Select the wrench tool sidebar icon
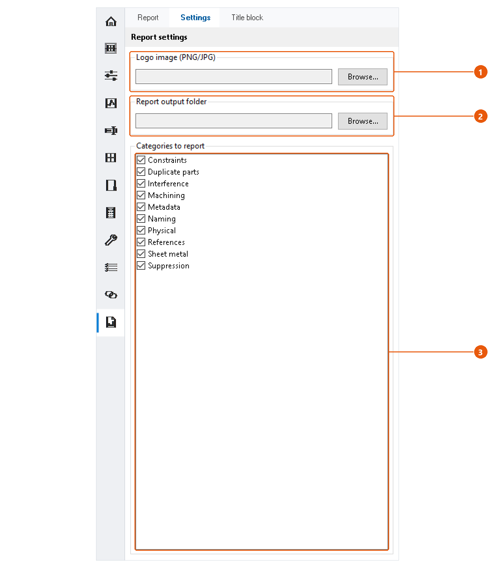The height and width of the screenshot is (568, 495). pos(111,240)
